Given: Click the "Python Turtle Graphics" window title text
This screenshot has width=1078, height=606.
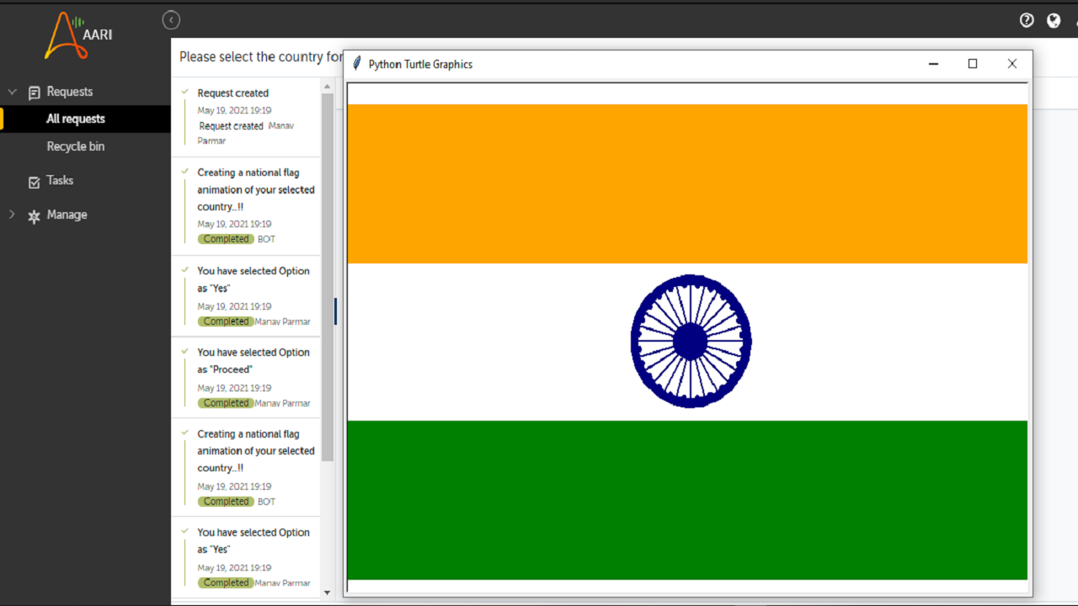Looking at the screenshot, I should point(420,65).
